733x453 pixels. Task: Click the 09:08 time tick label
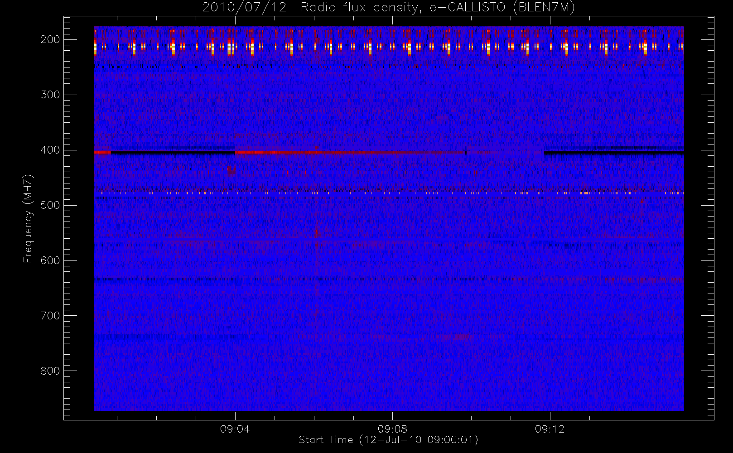[x=392, y=429]
